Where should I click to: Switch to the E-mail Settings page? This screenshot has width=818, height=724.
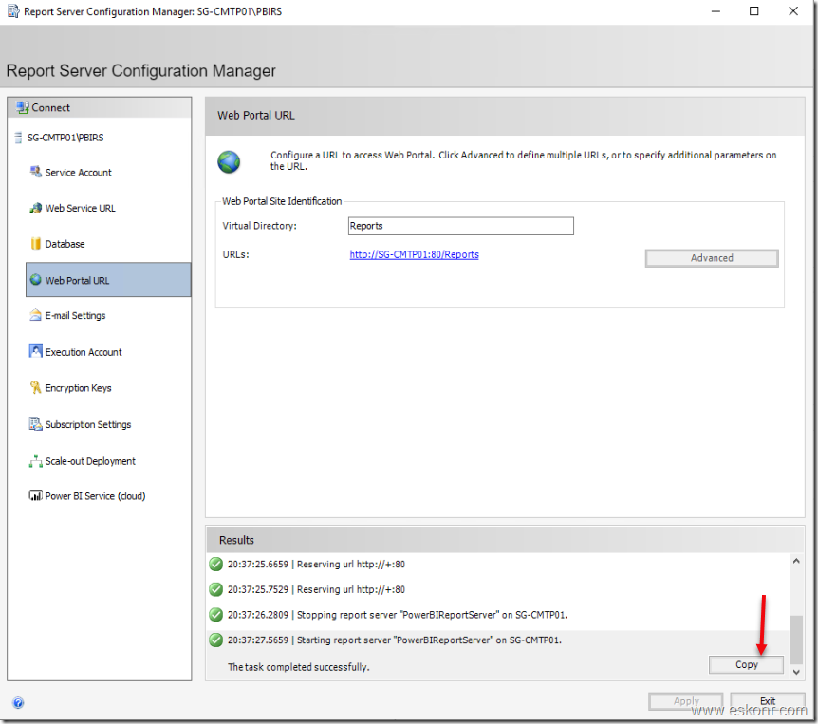[75, 315]
